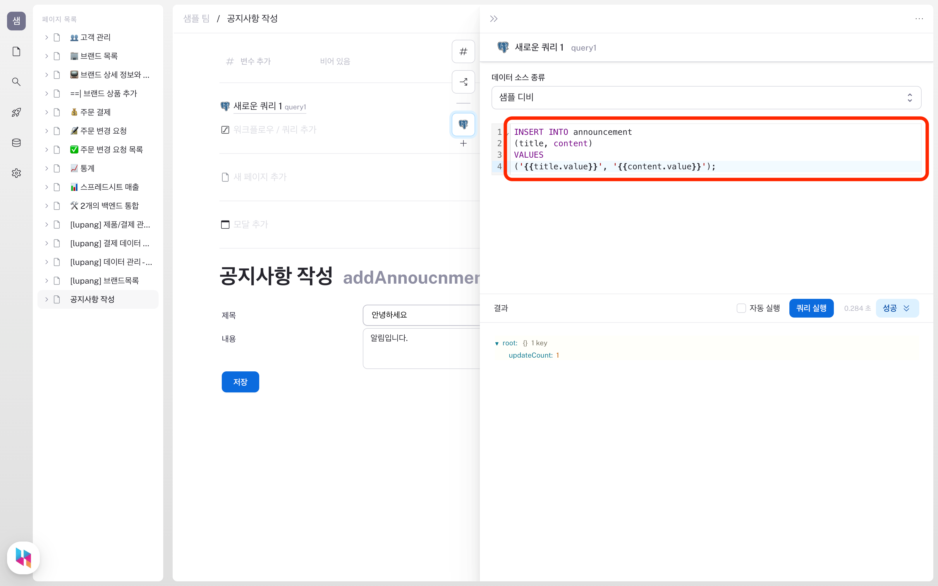
Task: Expand the 주문 변경 요청 목록 chevron
Action: pyautogui.click(x=47, y=150)
